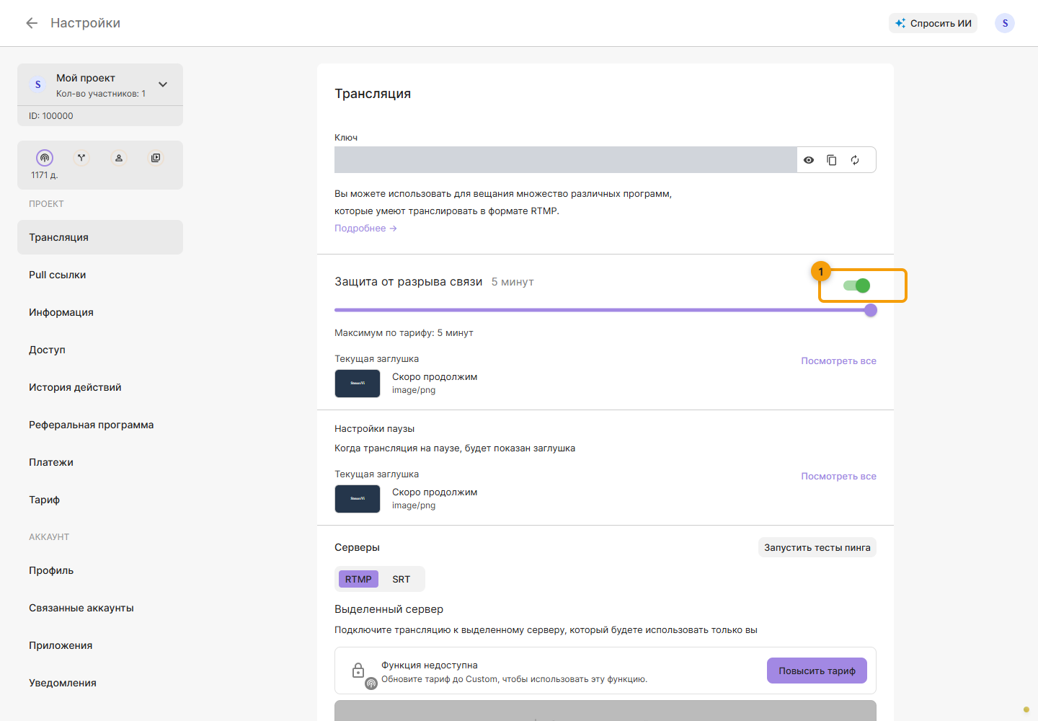Viewport: 1038px width, 721px height.
Task: Open the Профиль account page
Action: (100, 570)
